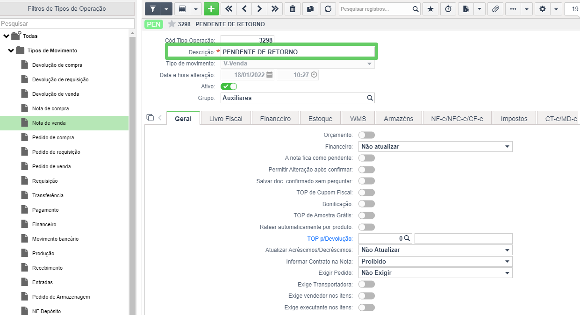Delete record using the trash icon
580x315 pixels.
[x=293, y=9]
